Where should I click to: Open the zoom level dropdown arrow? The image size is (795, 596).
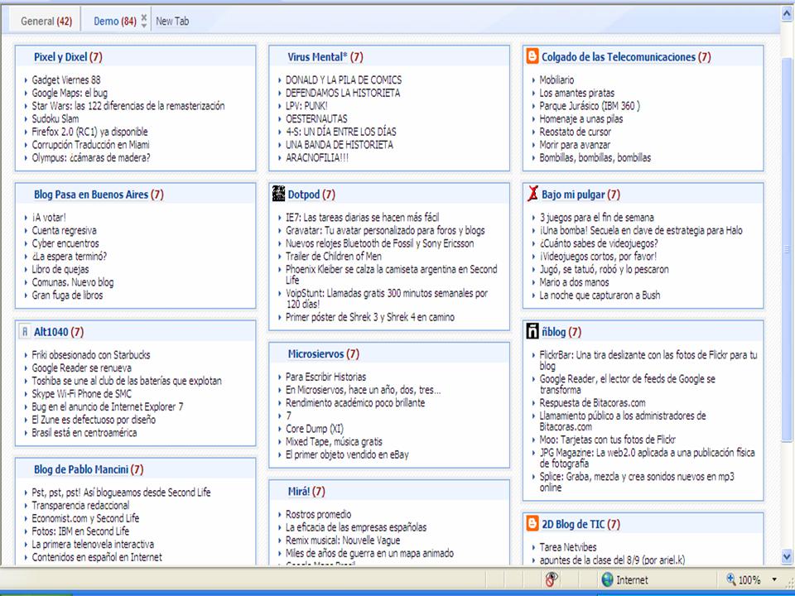pyautogui.click(x=774, y=579)
